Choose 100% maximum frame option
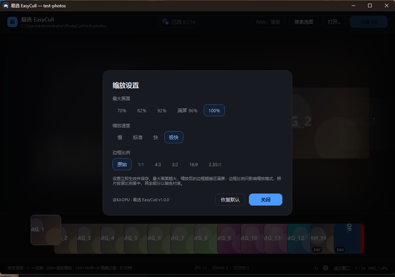 pyautogui.click(x=214, y=110)
